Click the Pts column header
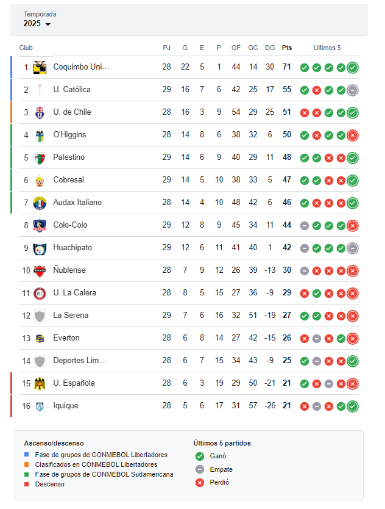The image size is (385, 509). click(287, 48)
